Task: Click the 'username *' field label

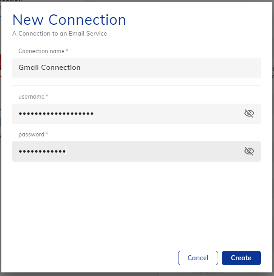Action: 33,97
